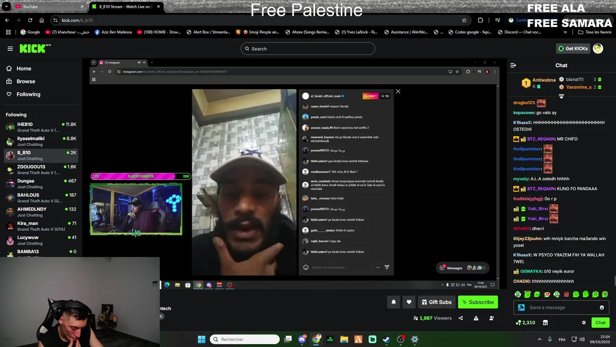Open the Aziz Ben Mallessa bookmark
Image resolution: width=616 pixels, height=347 pixels.
[x=113, y=32]
